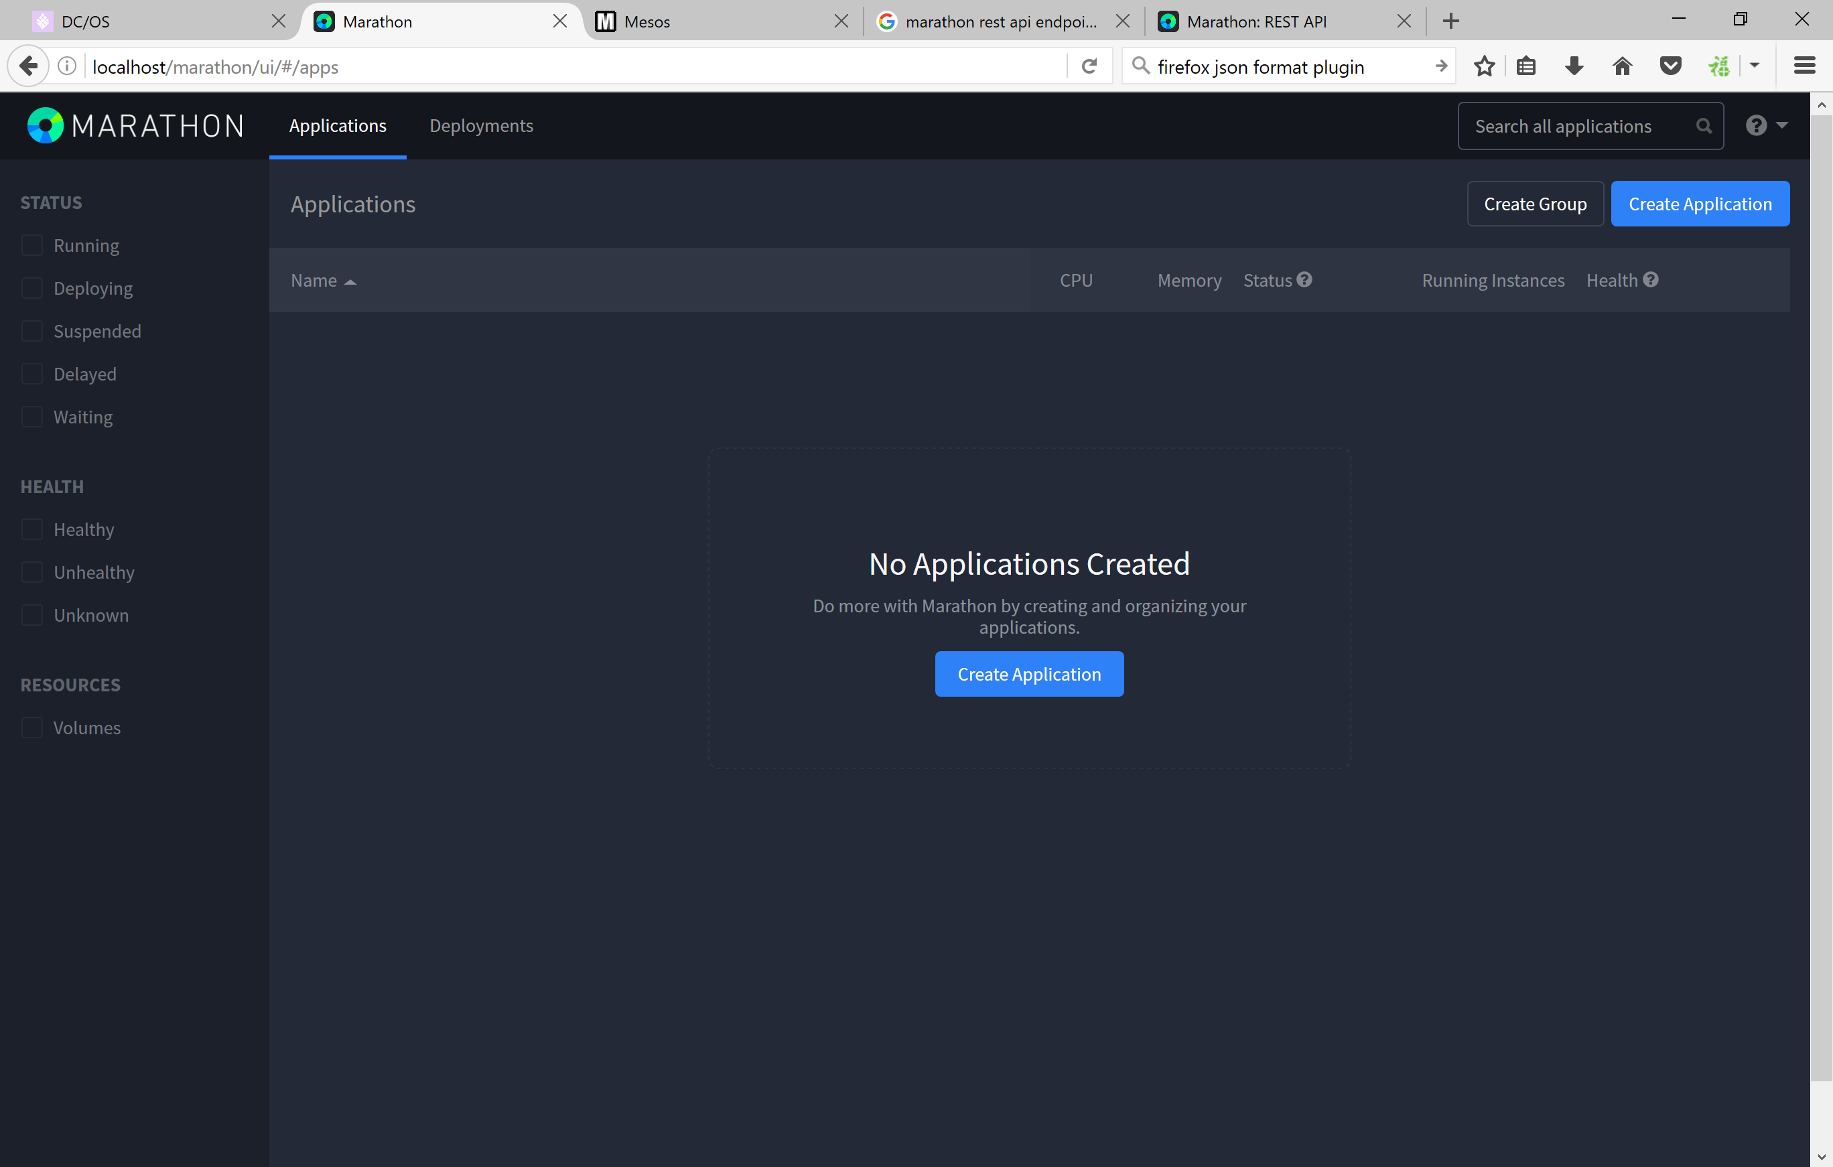
Task: Open the marathon rest api Google tab
Action: [x=1004, y=21]
